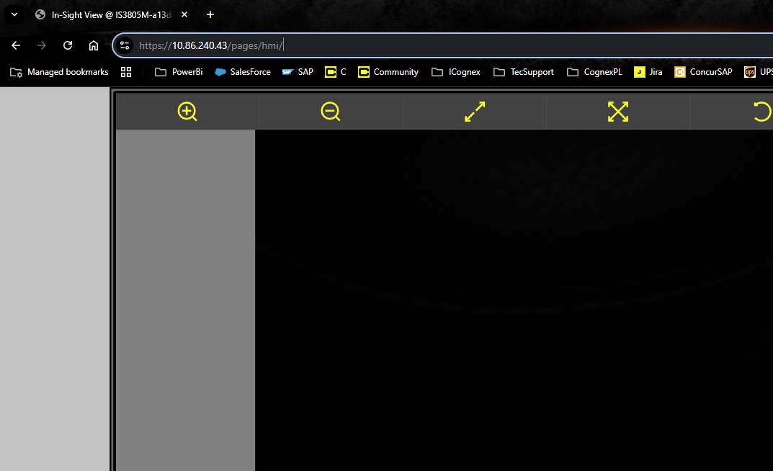Open the Jira bookmark
This screenshot has height=471, width=773.
coord(648,72)
